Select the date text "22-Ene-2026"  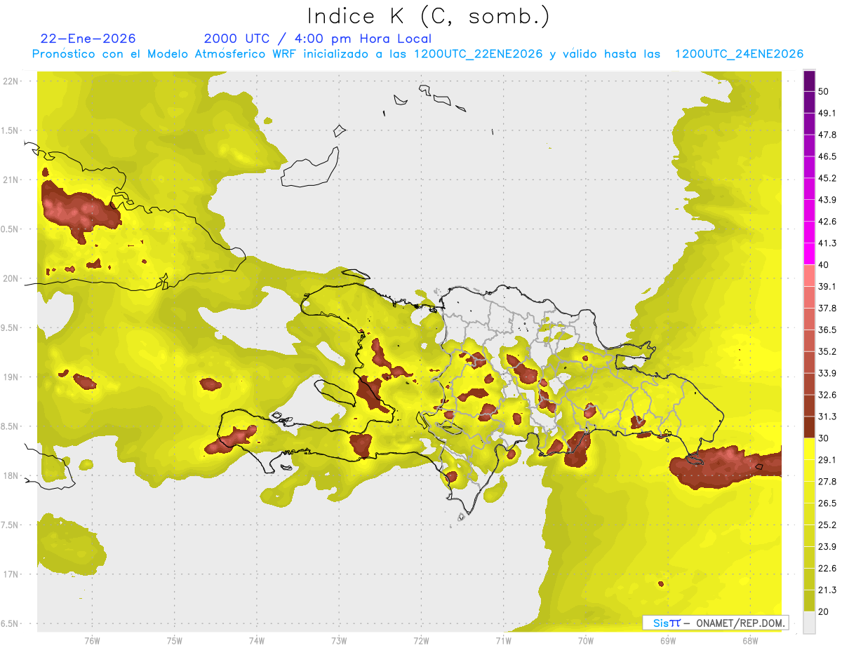coord(88,39)
